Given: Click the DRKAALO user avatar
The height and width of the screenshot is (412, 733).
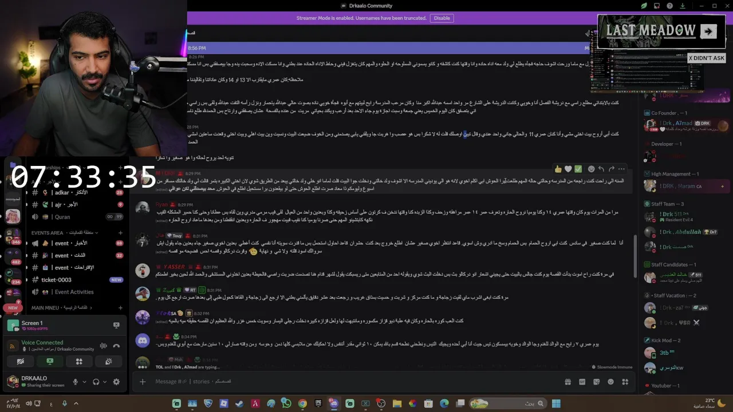Looking at the screenshot, I should (13, 382).
